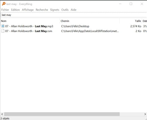The width and height of the screenshot is (147, 120).
Task: Open the Fichier menu
Action: click(x=5, y=10)
